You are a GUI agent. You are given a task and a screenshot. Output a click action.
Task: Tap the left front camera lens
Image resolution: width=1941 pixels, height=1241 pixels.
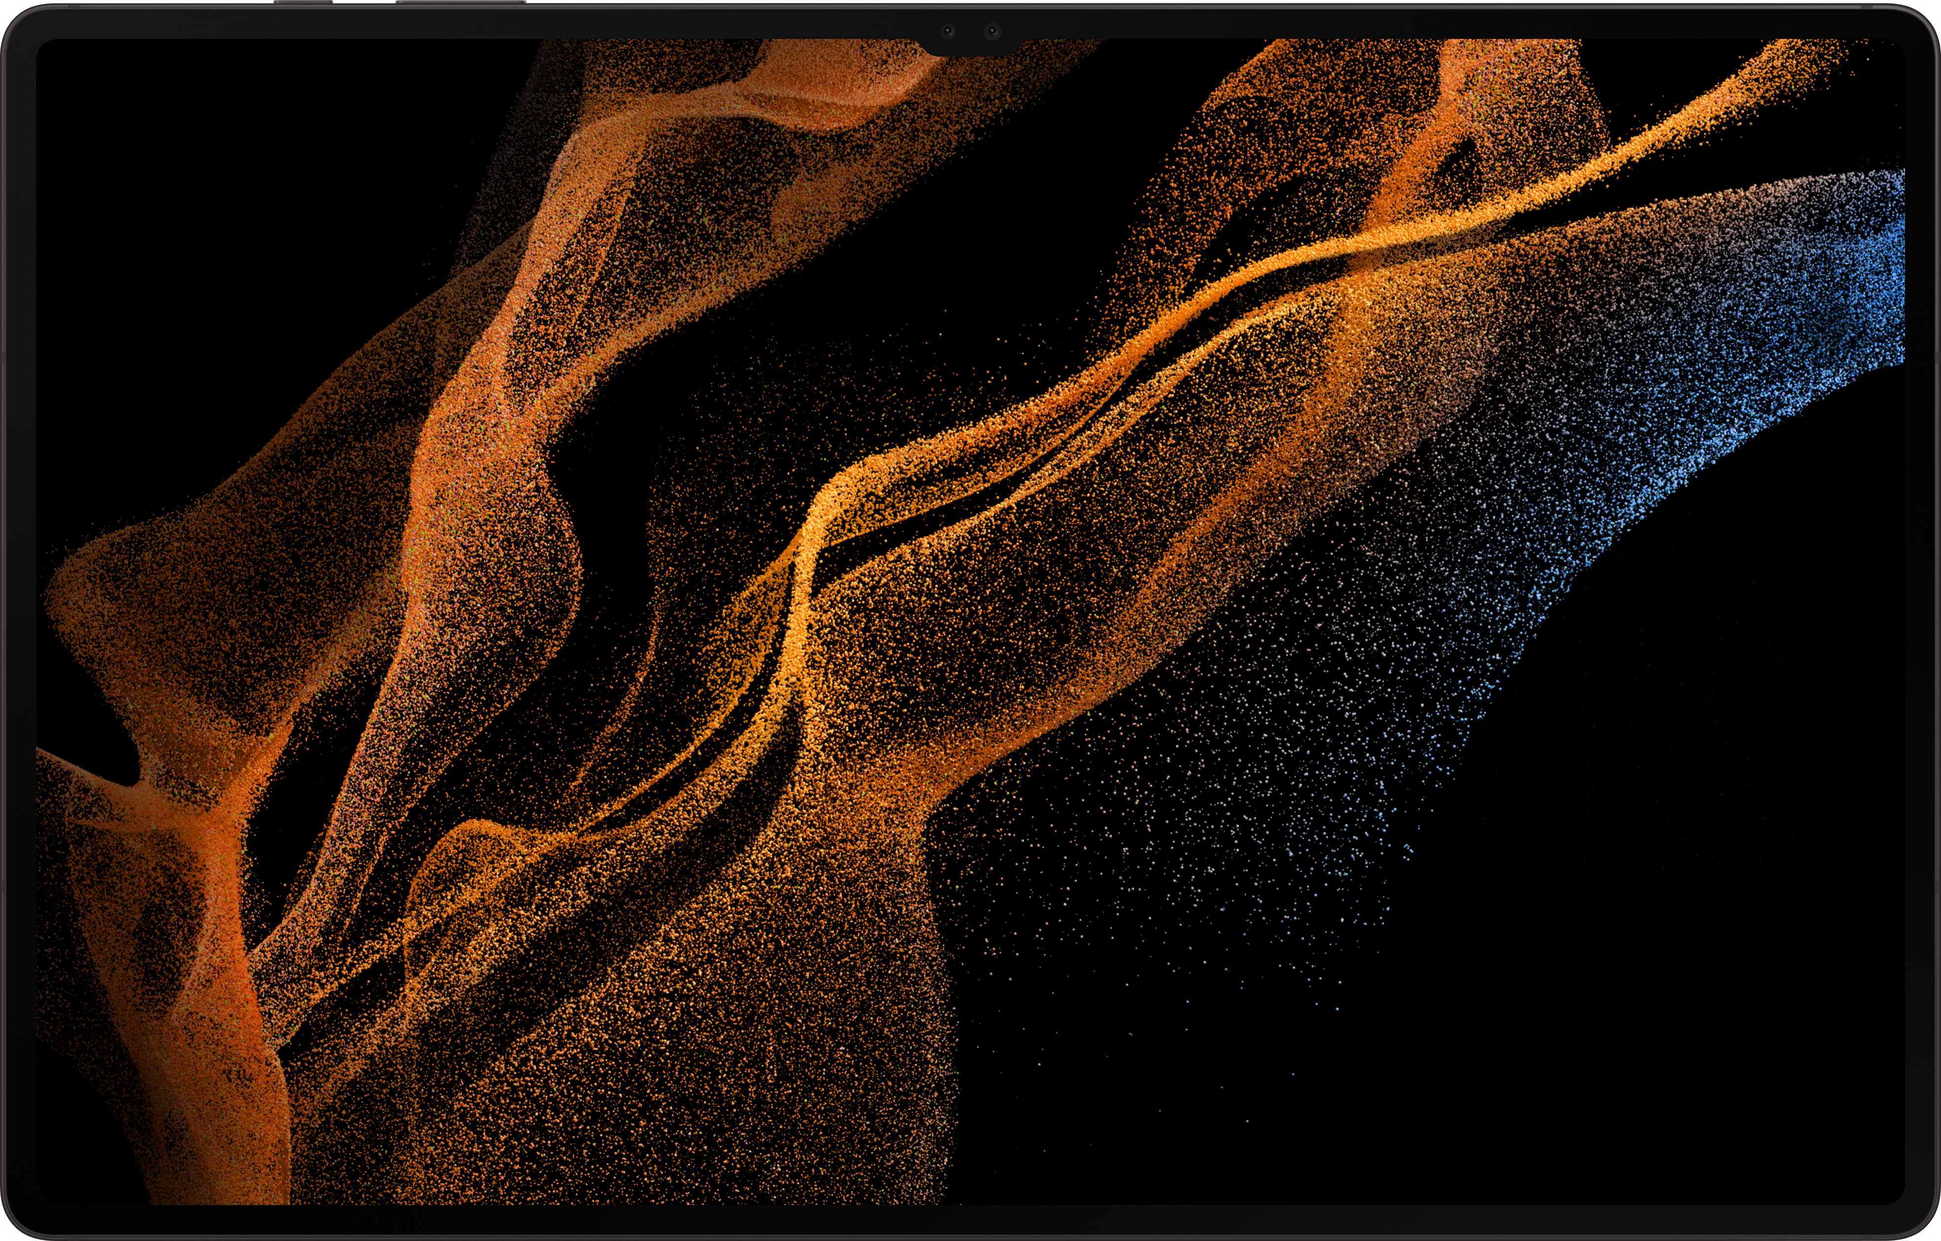coord(949,32)
